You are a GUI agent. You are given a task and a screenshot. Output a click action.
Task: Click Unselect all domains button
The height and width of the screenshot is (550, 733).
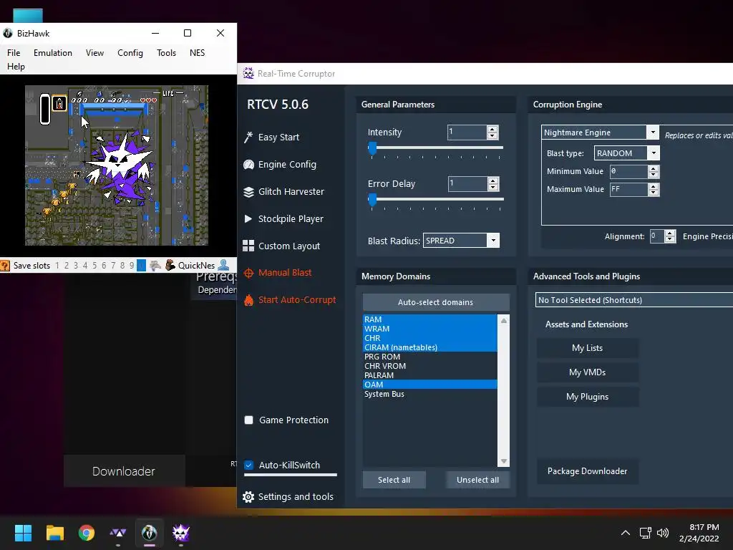pos(477,480)
